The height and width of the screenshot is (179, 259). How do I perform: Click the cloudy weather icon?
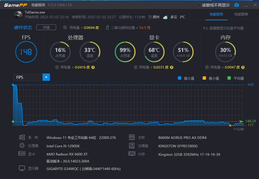tap(165, 17)
